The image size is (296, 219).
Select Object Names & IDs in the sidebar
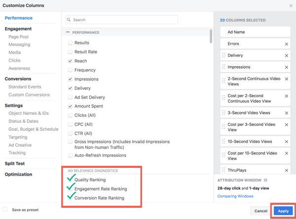29,113
